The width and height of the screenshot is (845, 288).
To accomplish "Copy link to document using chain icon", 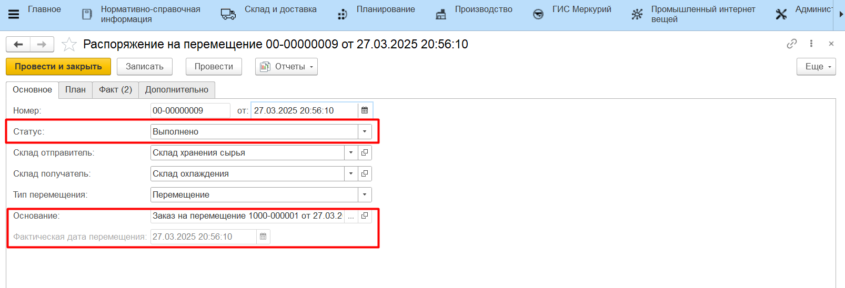I will tap(791, 44).
